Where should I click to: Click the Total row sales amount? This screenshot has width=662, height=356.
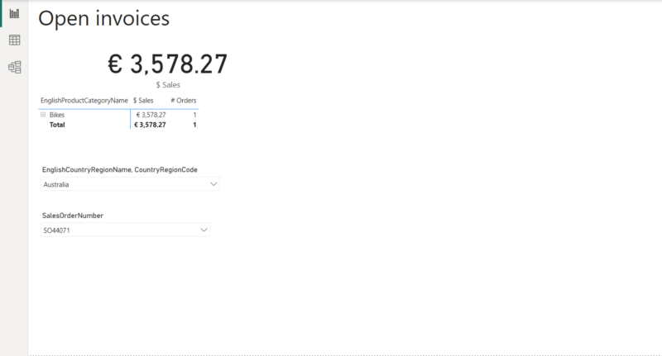pyautogui.click(x=150, y=125)
